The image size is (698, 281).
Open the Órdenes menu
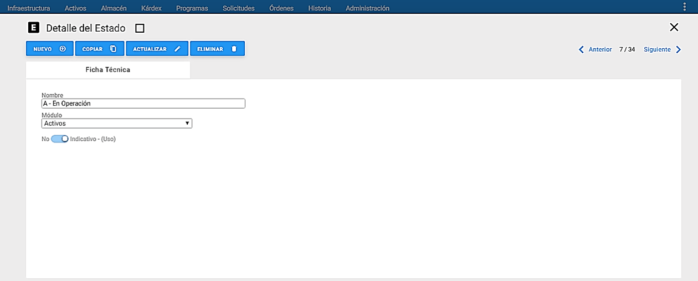point(281,8)
